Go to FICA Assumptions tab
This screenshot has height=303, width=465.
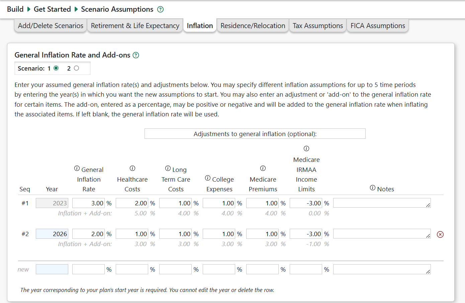coord(377,26)
